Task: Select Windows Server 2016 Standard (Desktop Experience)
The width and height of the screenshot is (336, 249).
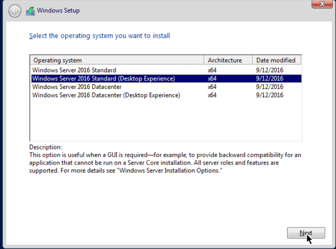Action: tap(166, 79)
